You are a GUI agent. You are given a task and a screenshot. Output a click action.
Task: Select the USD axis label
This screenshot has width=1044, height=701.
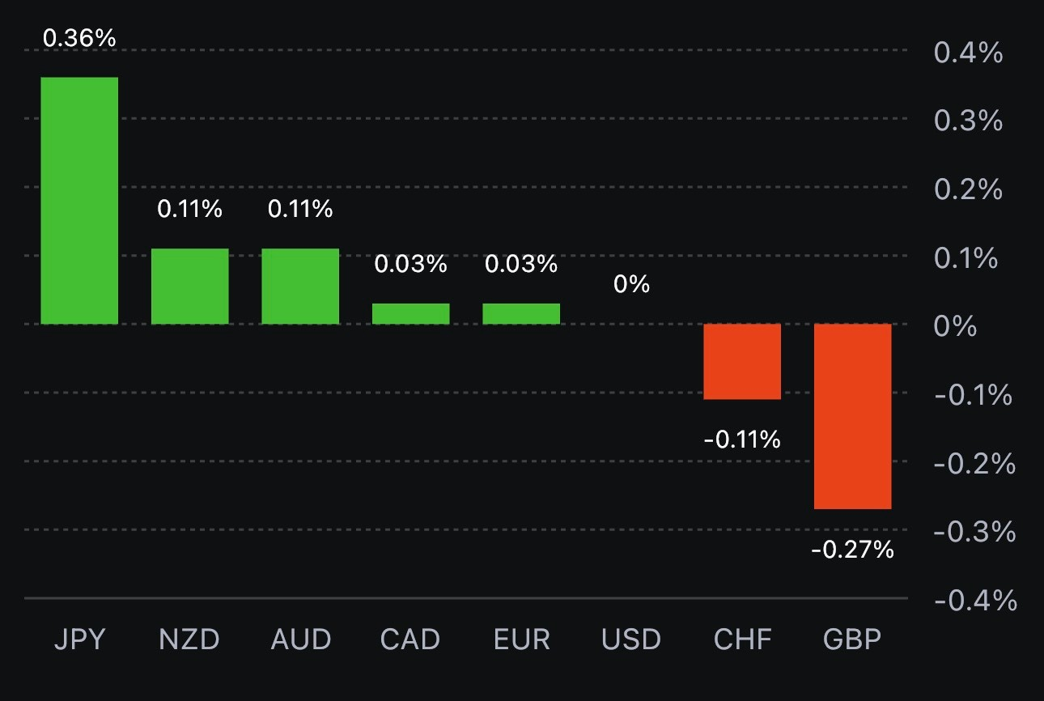tap(631, 639)
